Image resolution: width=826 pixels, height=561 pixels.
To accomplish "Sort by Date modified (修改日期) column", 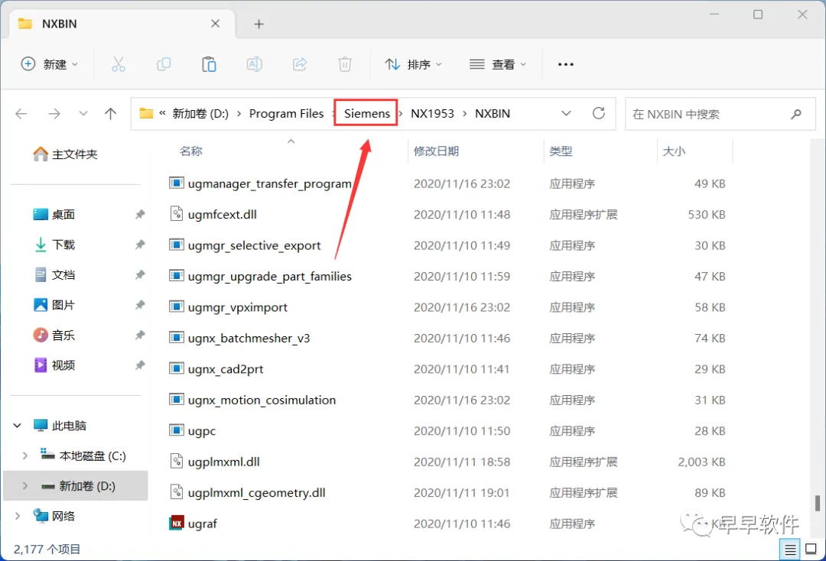I will tap(436, 151).
